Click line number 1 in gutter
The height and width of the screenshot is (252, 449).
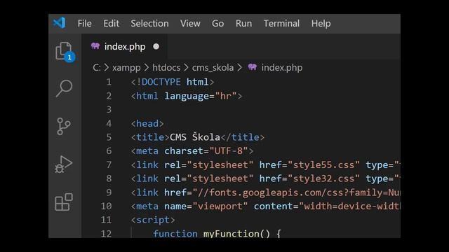point(109,83)
